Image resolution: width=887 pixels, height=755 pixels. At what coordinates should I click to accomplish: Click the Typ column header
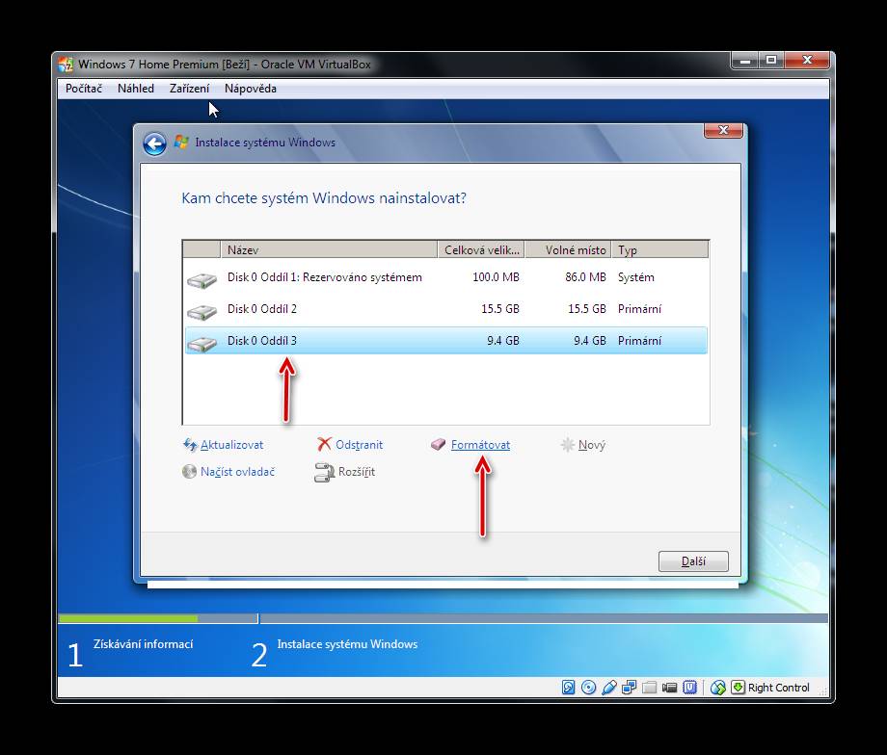tap(659, 249)
